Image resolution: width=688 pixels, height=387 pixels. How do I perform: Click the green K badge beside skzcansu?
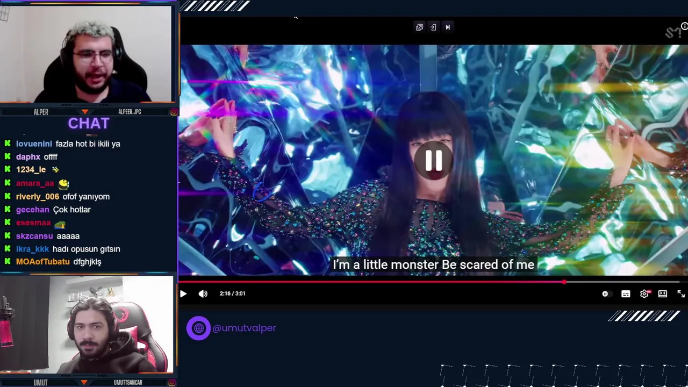(8, 235)
